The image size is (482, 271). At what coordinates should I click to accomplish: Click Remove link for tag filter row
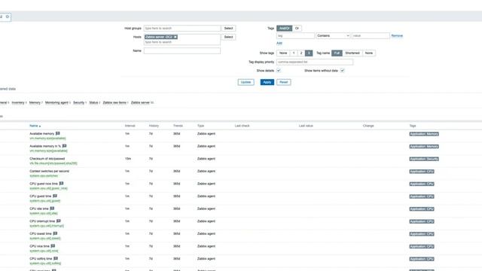coord(397,35)
